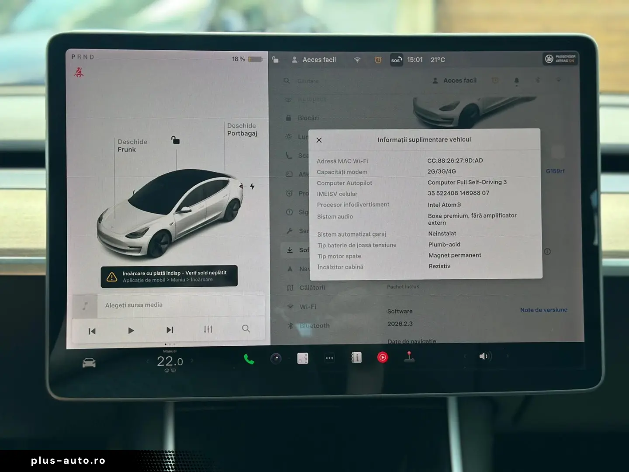Tap the Magnet permanent value
The height and width of the screenshot is (472, 629).
(455, 255)
